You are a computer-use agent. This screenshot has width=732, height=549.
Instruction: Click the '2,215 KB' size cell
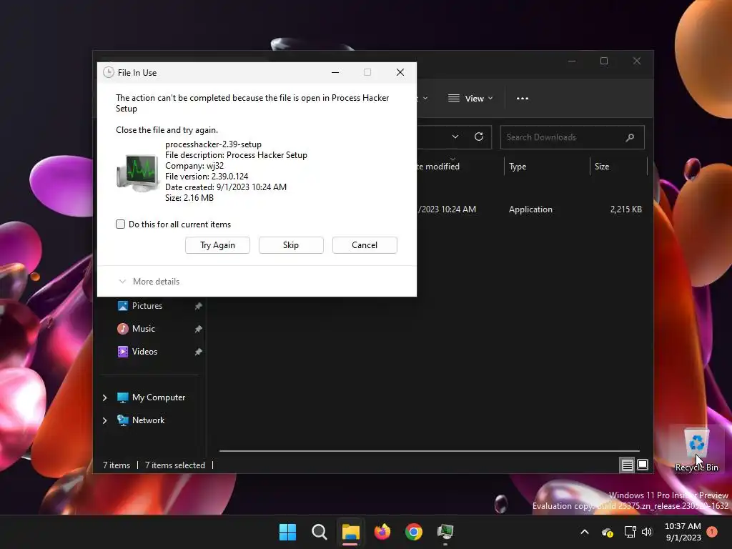[x=625, y=209]
